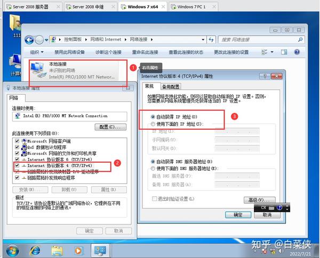Switch to the 备用配置 tab
This screenshot has height=258, width=320.
(x=171, y=87)
